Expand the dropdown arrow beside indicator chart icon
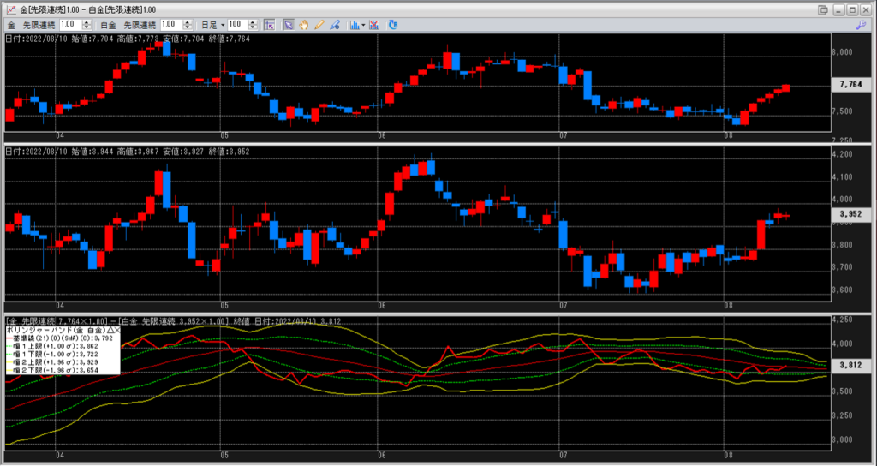This screenshot has width=877, height=466. point(364,25)
